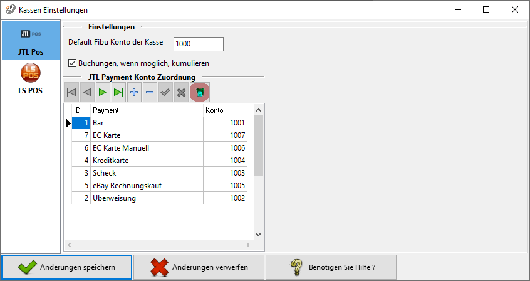Click Default Fibu Konto input field
Image resolution: width=530 pixels, height=281 pixels.
click(198, 44)
